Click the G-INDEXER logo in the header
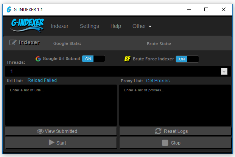The width and height of the screenshot is (235, 157). pos(28,25)
